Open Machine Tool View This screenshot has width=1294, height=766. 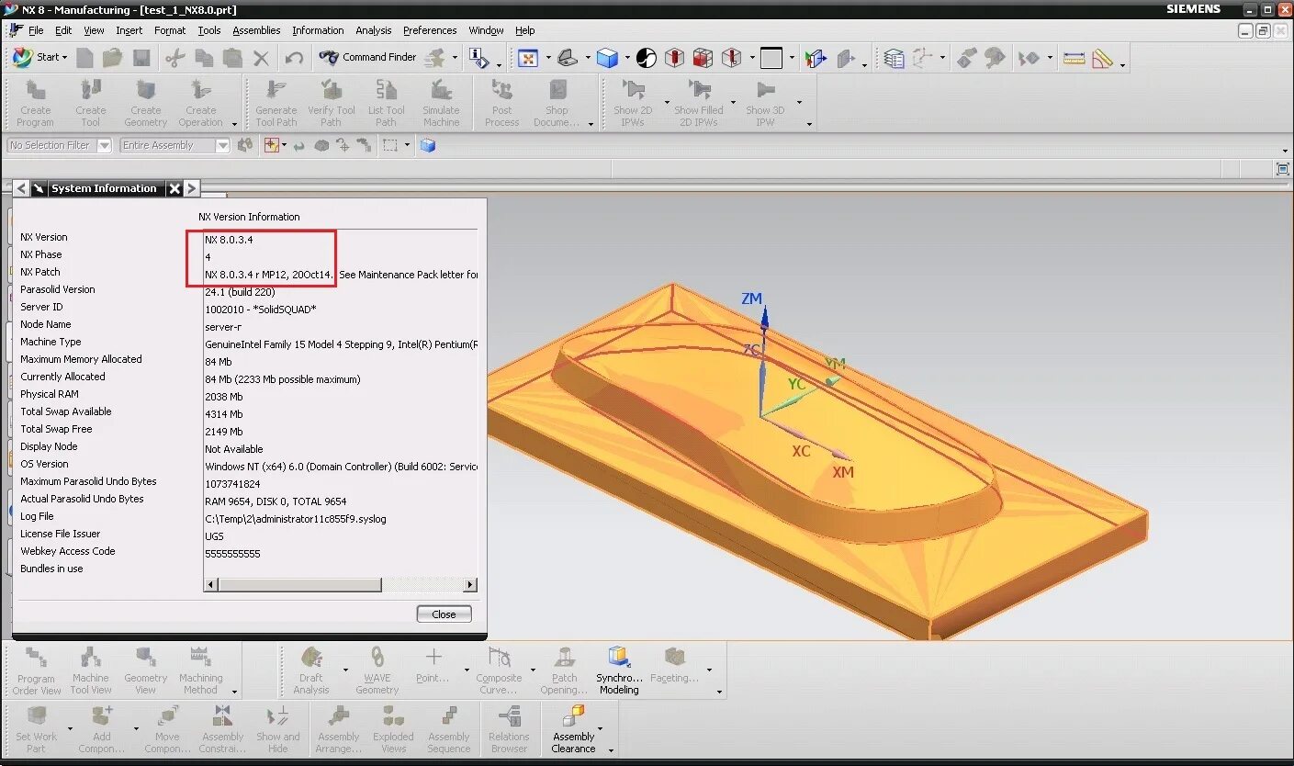click(x=91, y=670)
